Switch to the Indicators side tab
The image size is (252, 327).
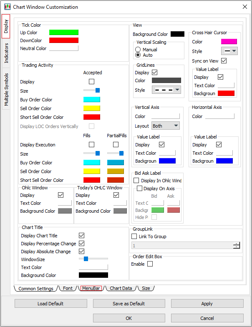click(6, 53)
